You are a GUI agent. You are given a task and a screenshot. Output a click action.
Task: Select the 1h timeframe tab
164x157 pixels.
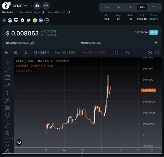click(x=118, y=7)
